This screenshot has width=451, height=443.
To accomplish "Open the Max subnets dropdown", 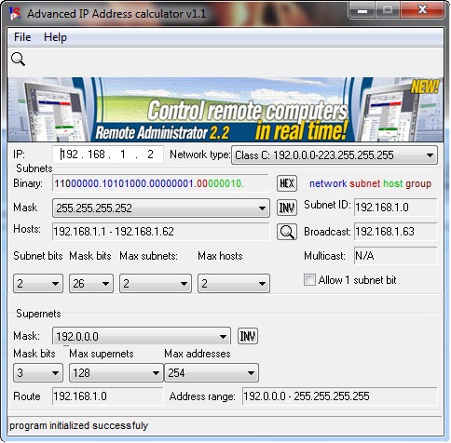I will tap(155, 283).
